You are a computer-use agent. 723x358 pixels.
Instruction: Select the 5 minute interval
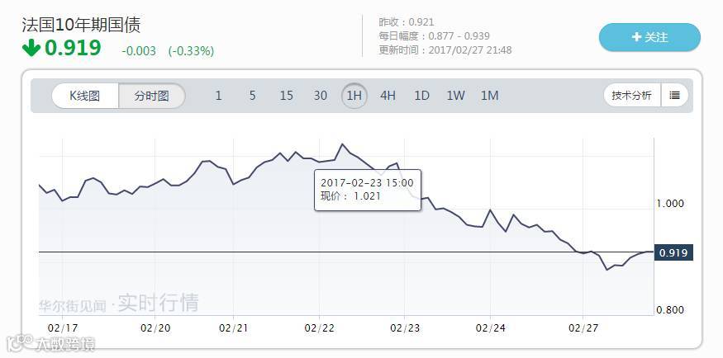252,96
